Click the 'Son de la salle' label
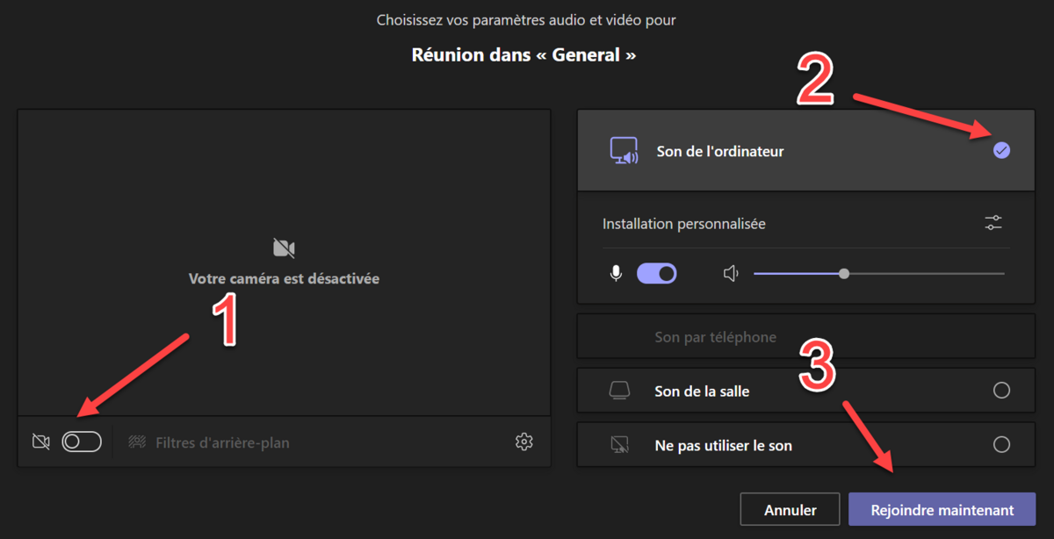 point(702,391)
